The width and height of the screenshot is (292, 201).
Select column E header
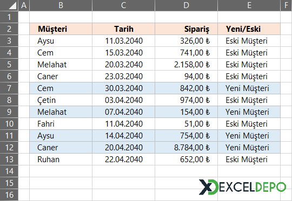pyautogui.click(x=249, y=5)
